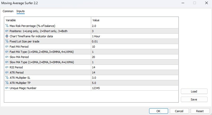Click the integer icon beside Unique Magic Number

(7, 88)
